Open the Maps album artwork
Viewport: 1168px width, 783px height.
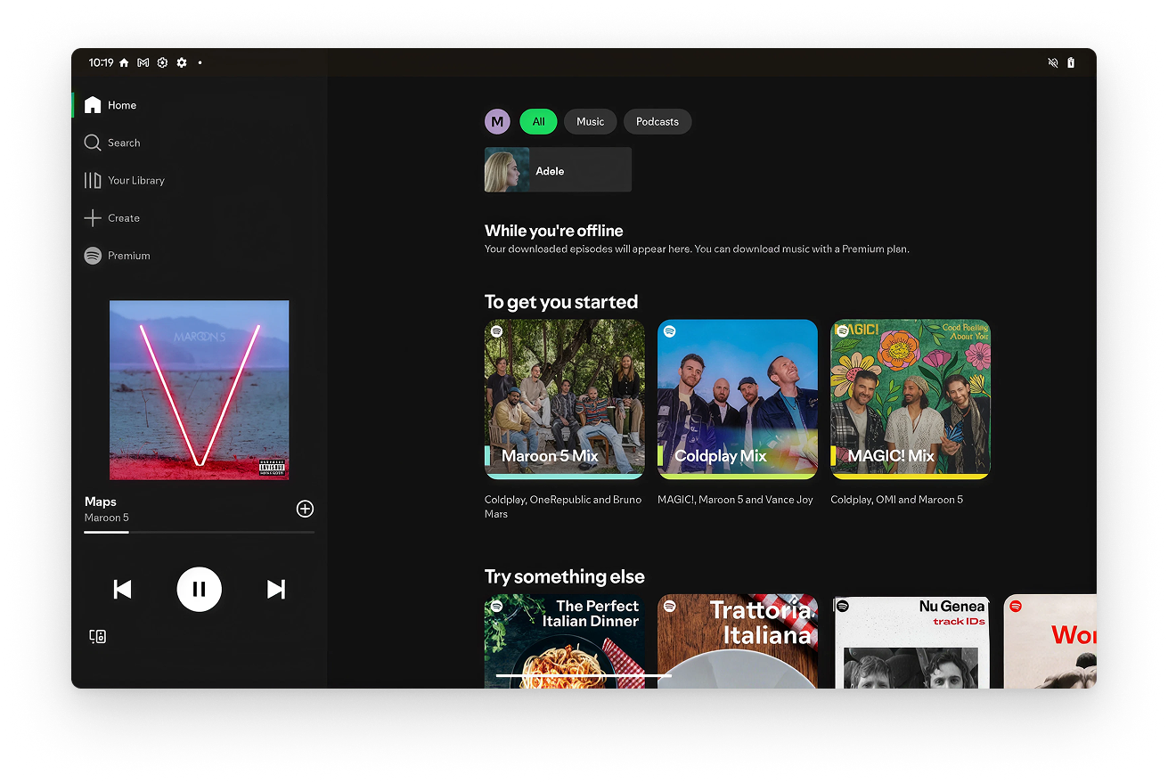pyautogui.click(x=200, y=390)
